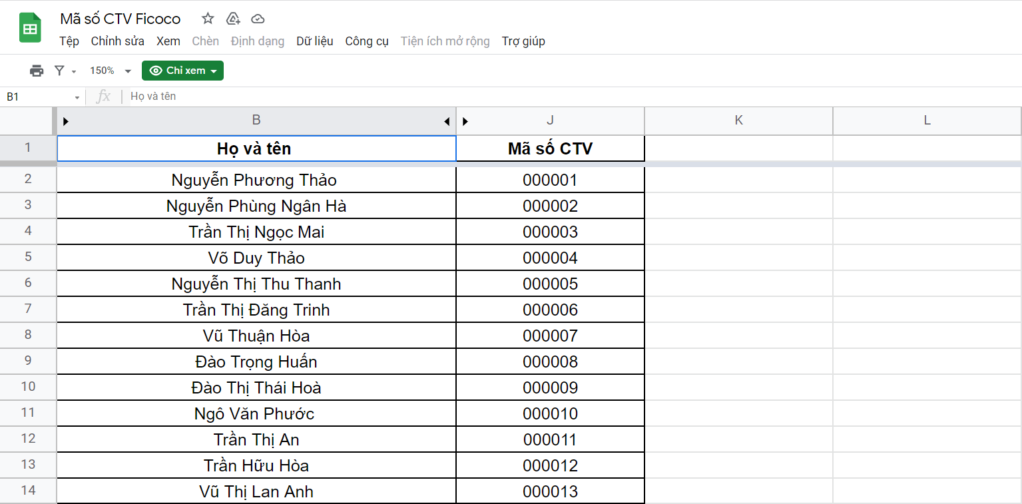Star the Mã số CTV Ficoco document
Screen dimensions: 1022x504
coord(208,19)
